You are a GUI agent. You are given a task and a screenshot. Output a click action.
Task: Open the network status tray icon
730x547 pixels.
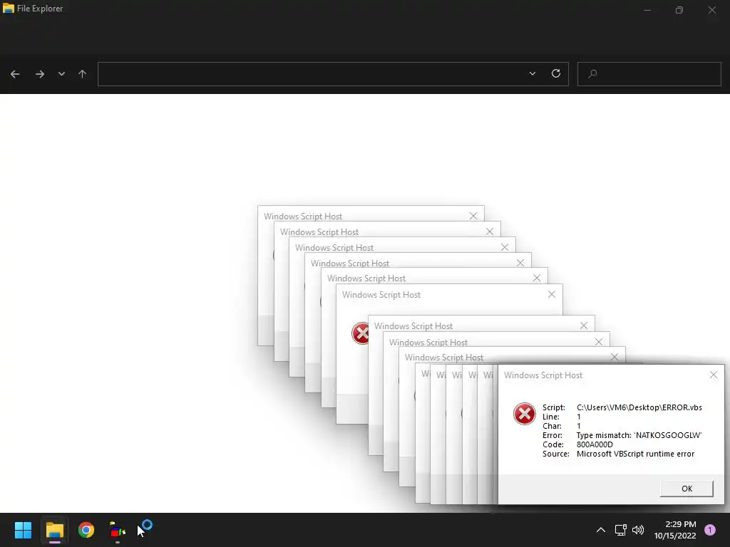[621, 530]
